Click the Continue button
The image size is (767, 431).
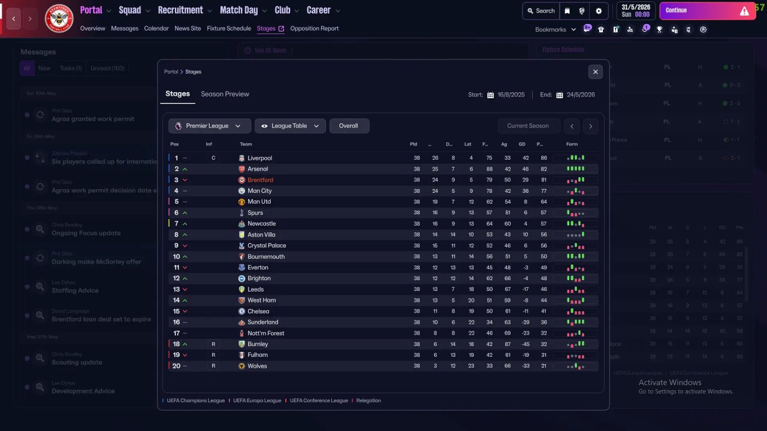tap(708, 11)
